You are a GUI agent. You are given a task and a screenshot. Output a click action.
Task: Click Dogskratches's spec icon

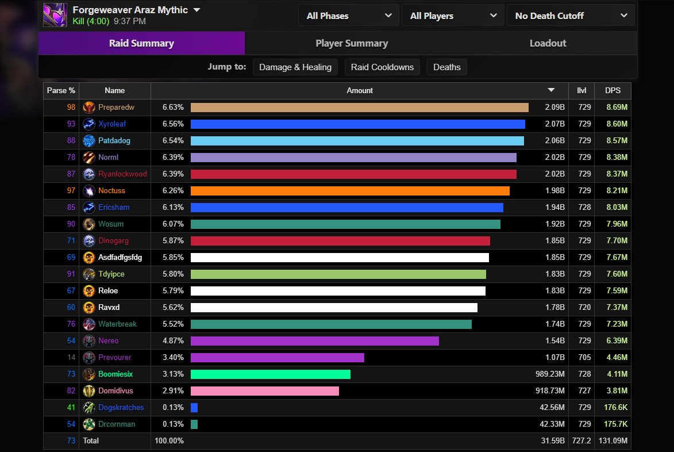(89, 407)
